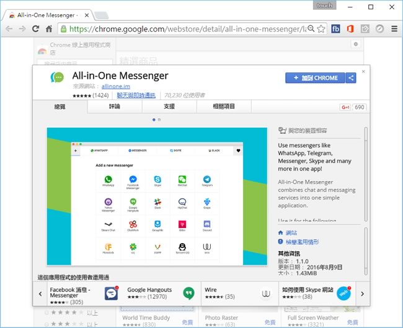
Task: Click the Wire logo icon in carousel
Action: click(x=266, y=293)
